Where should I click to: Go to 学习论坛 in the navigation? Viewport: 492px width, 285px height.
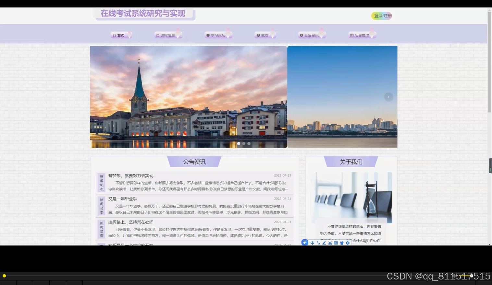point(218,35)
